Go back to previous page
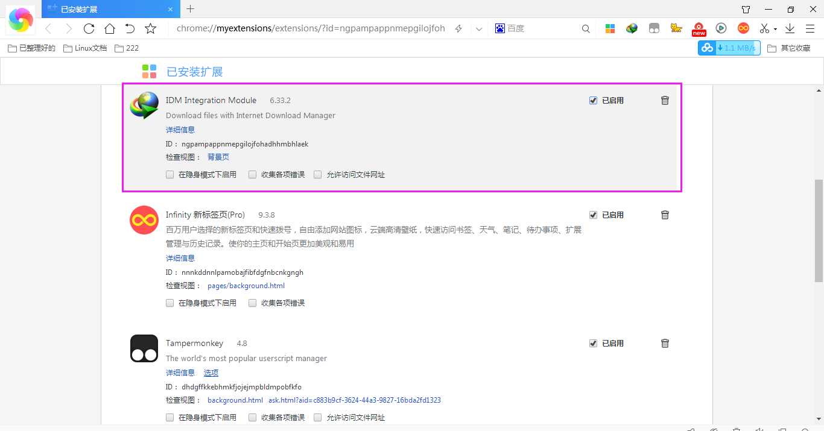This screenshot has width=824, height=431. 48,28
